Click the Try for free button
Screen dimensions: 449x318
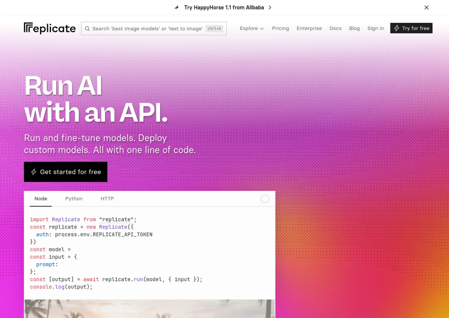411,28
